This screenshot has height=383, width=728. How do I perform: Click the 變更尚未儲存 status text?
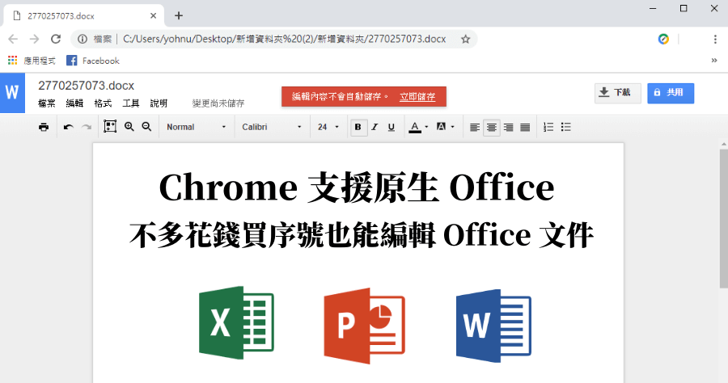(218, 103)
